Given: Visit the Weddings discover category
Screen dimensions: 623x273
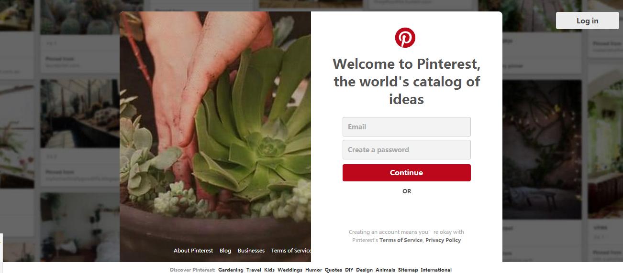Looking at the screenshot, I should 289,270.
